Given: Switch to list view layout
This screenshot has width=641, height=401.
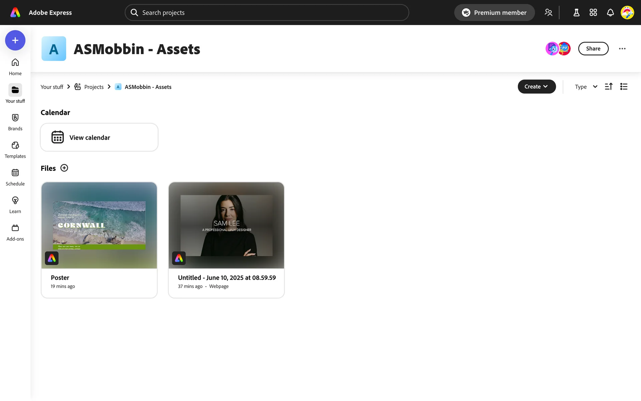Looking at the screenshot, I should (624, 87).
